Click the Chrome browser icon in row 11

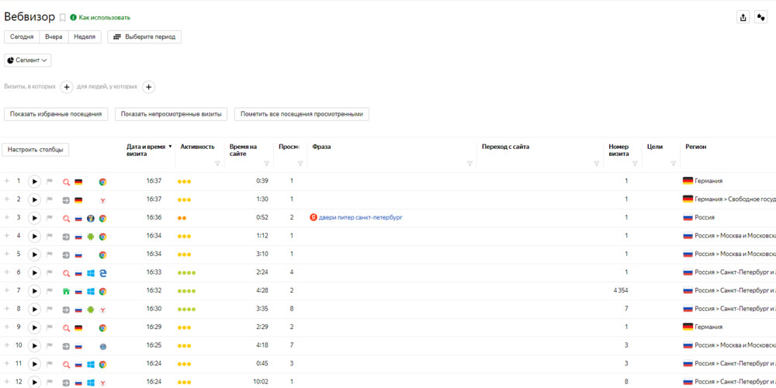pos(103,365)
